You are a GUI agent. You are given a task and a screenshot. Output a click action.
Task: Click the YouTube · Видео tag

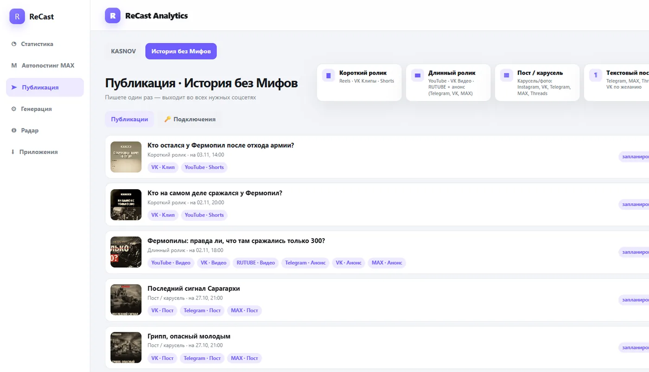click(171, 263)
